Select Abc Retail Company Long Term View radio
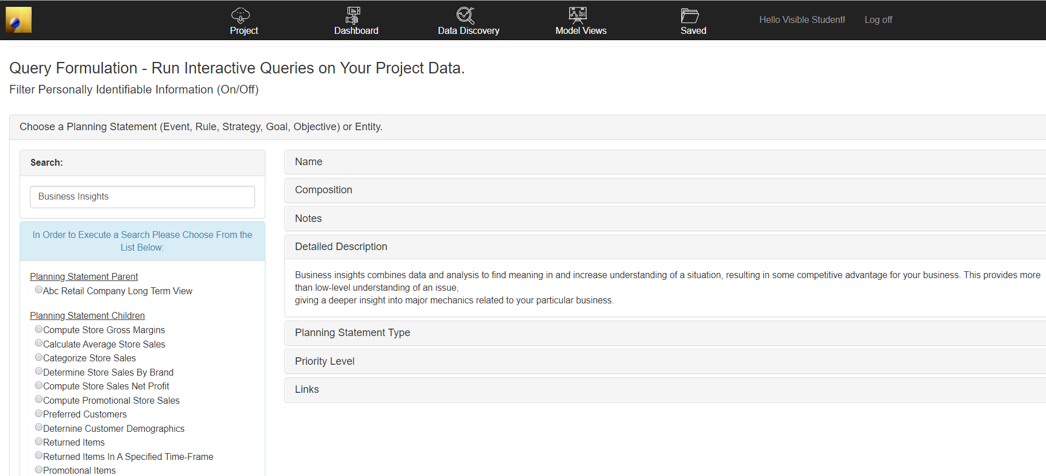Image resolution: width=1046 pixels, height=476 pixels. pos(38,290)
